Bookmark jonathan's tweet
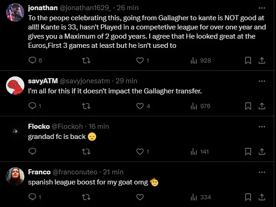 pos(248,61)
